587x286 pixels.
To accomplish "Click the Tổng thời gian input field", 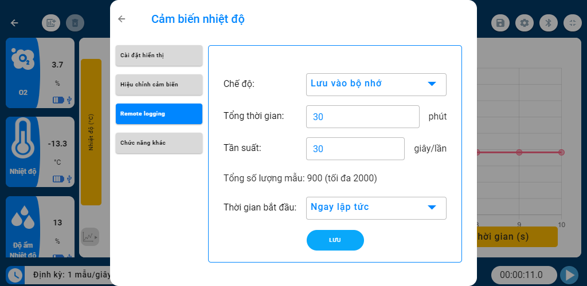I will 362,117.
